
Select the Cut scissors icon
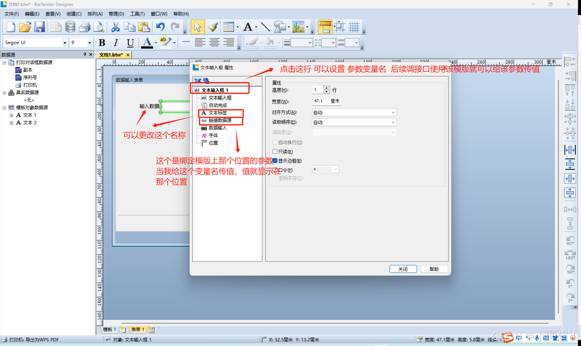[x=115, y=27]
